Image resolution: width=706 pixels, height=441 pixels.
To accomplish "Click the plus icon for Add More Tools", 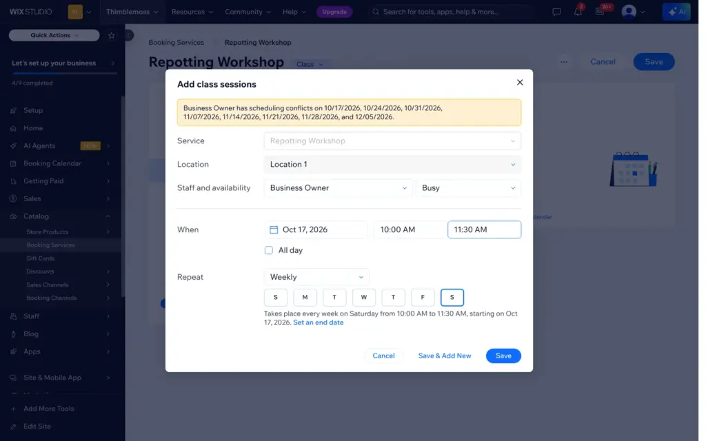I will [14, 409].
